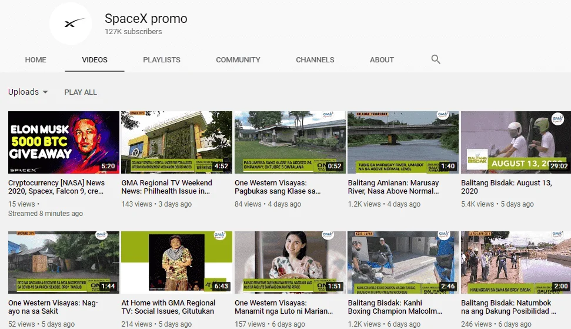Click the 143 views 3 days ago text

pos(156,204)
